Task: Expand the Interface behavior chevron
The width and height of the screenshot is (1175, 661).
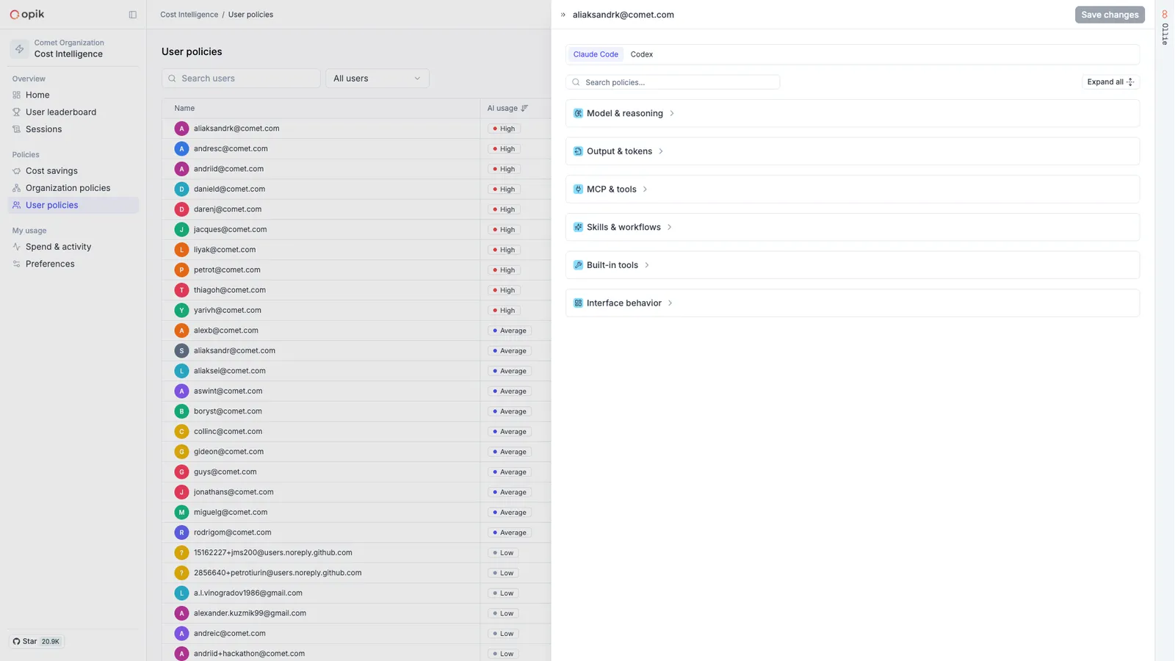Action: tap(670, 303)
